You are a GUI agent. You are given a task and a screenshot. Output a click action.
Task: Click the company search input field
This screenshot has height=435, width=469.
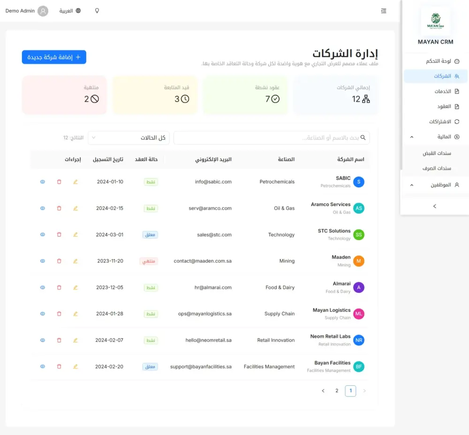(272, 137)
